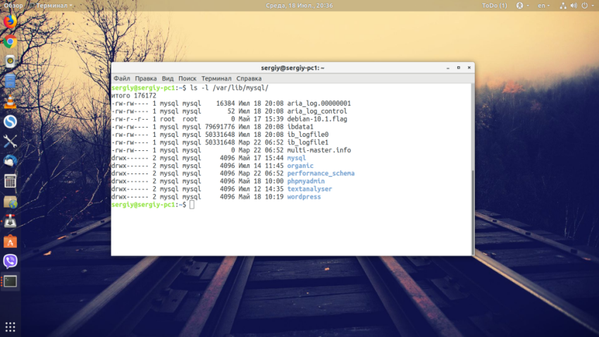Open the Правка menu in terminal

tap(145, 78)
